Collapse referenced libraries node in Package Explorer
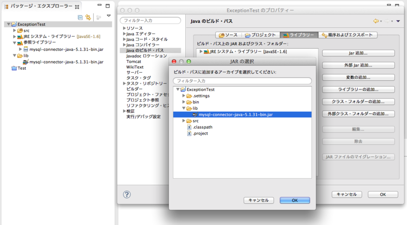Screen dimensions: 407x225 pyautogui.click(x=15, y=43)
